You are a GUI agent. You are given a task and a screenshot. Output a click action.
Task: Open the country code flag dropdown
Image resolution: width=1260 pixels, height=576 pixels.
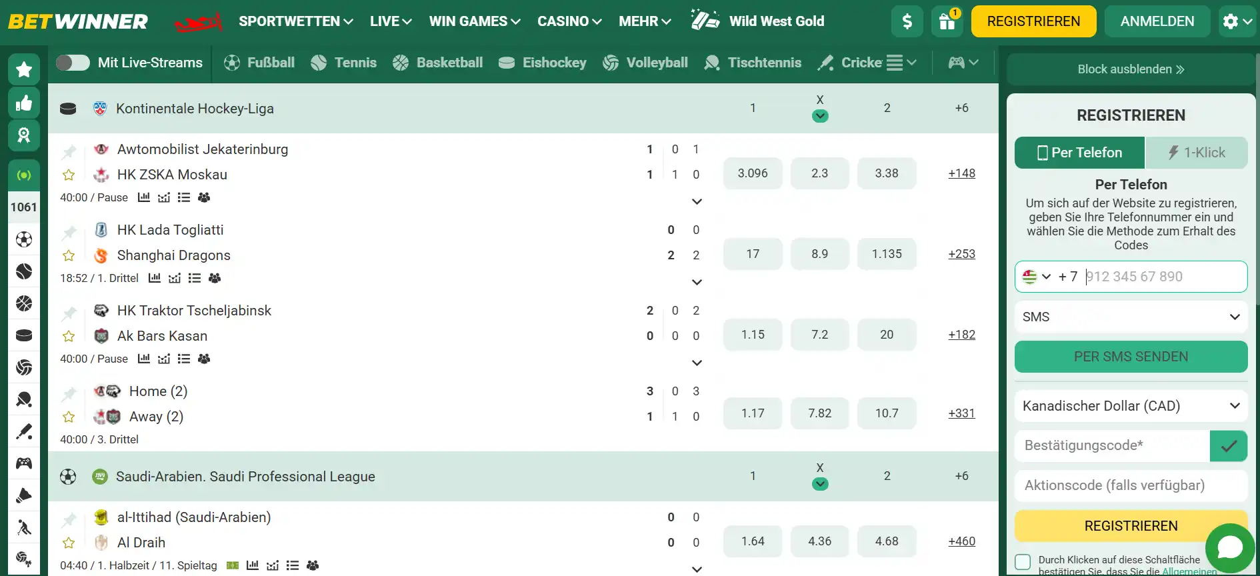[x=1037, y=277]
